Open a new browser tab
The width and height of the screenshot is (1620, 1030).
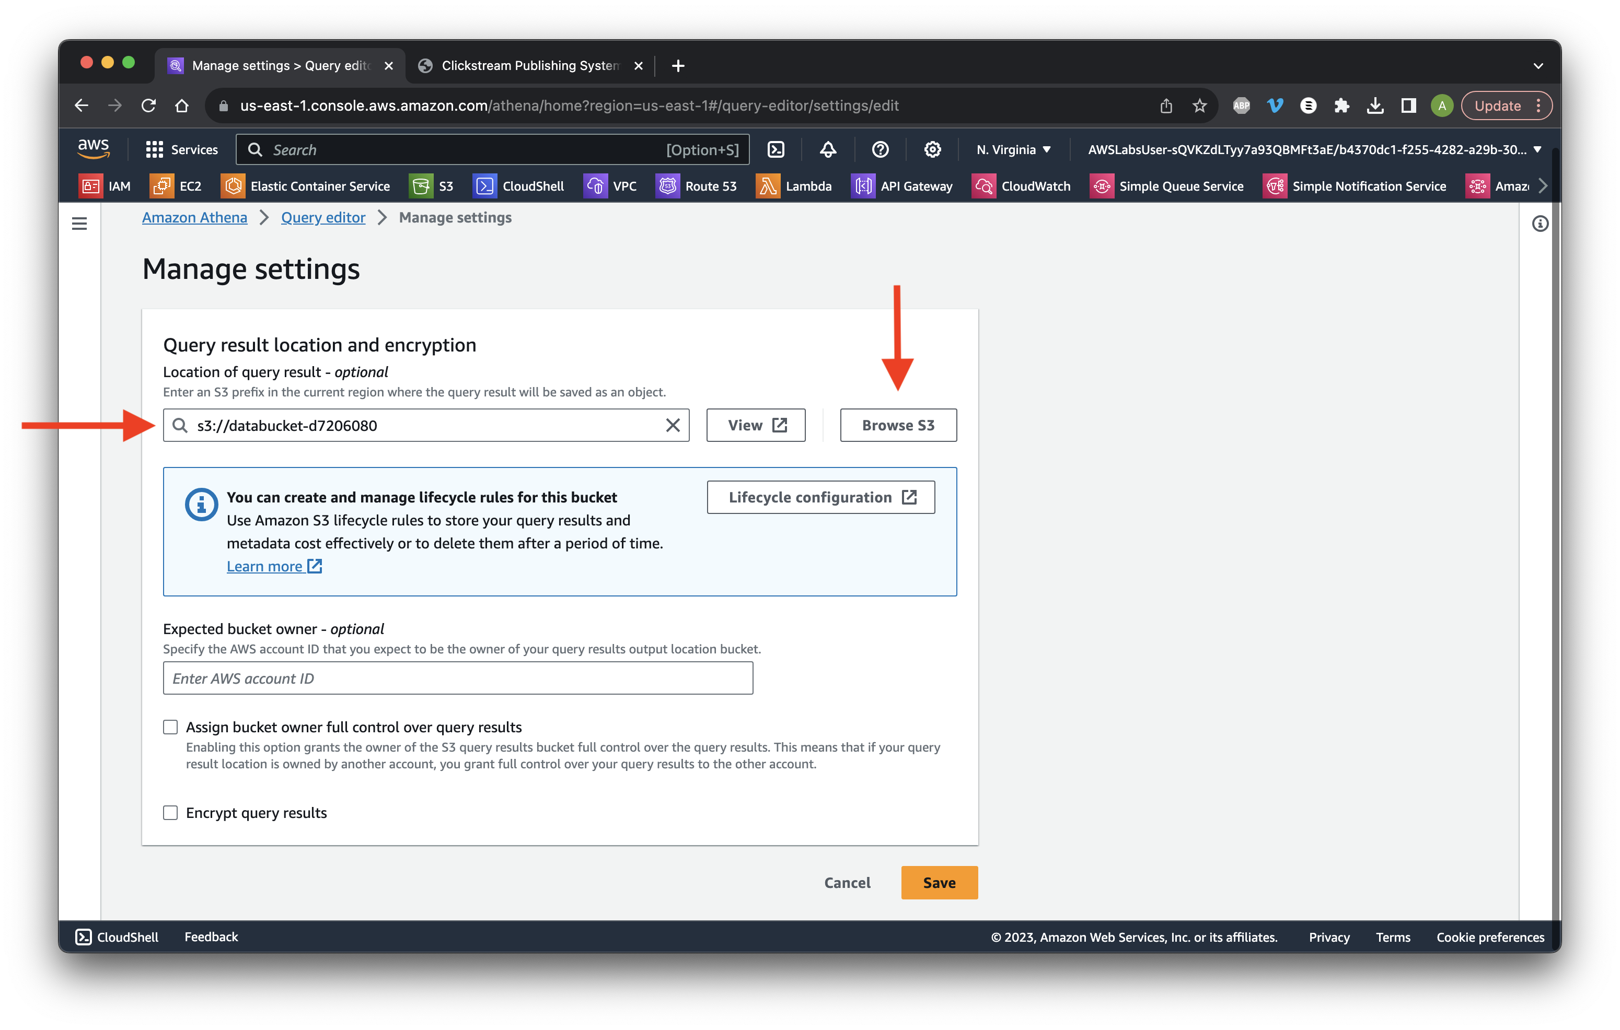coord(677,65)
